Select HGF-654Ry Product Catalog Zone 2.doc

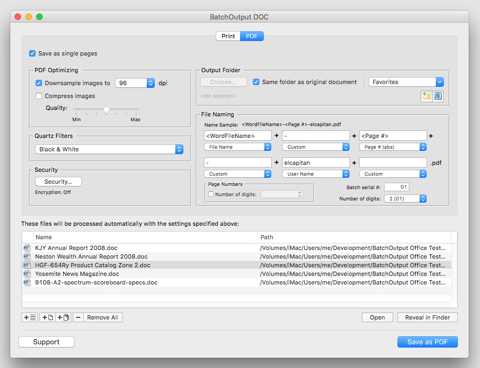237,265
